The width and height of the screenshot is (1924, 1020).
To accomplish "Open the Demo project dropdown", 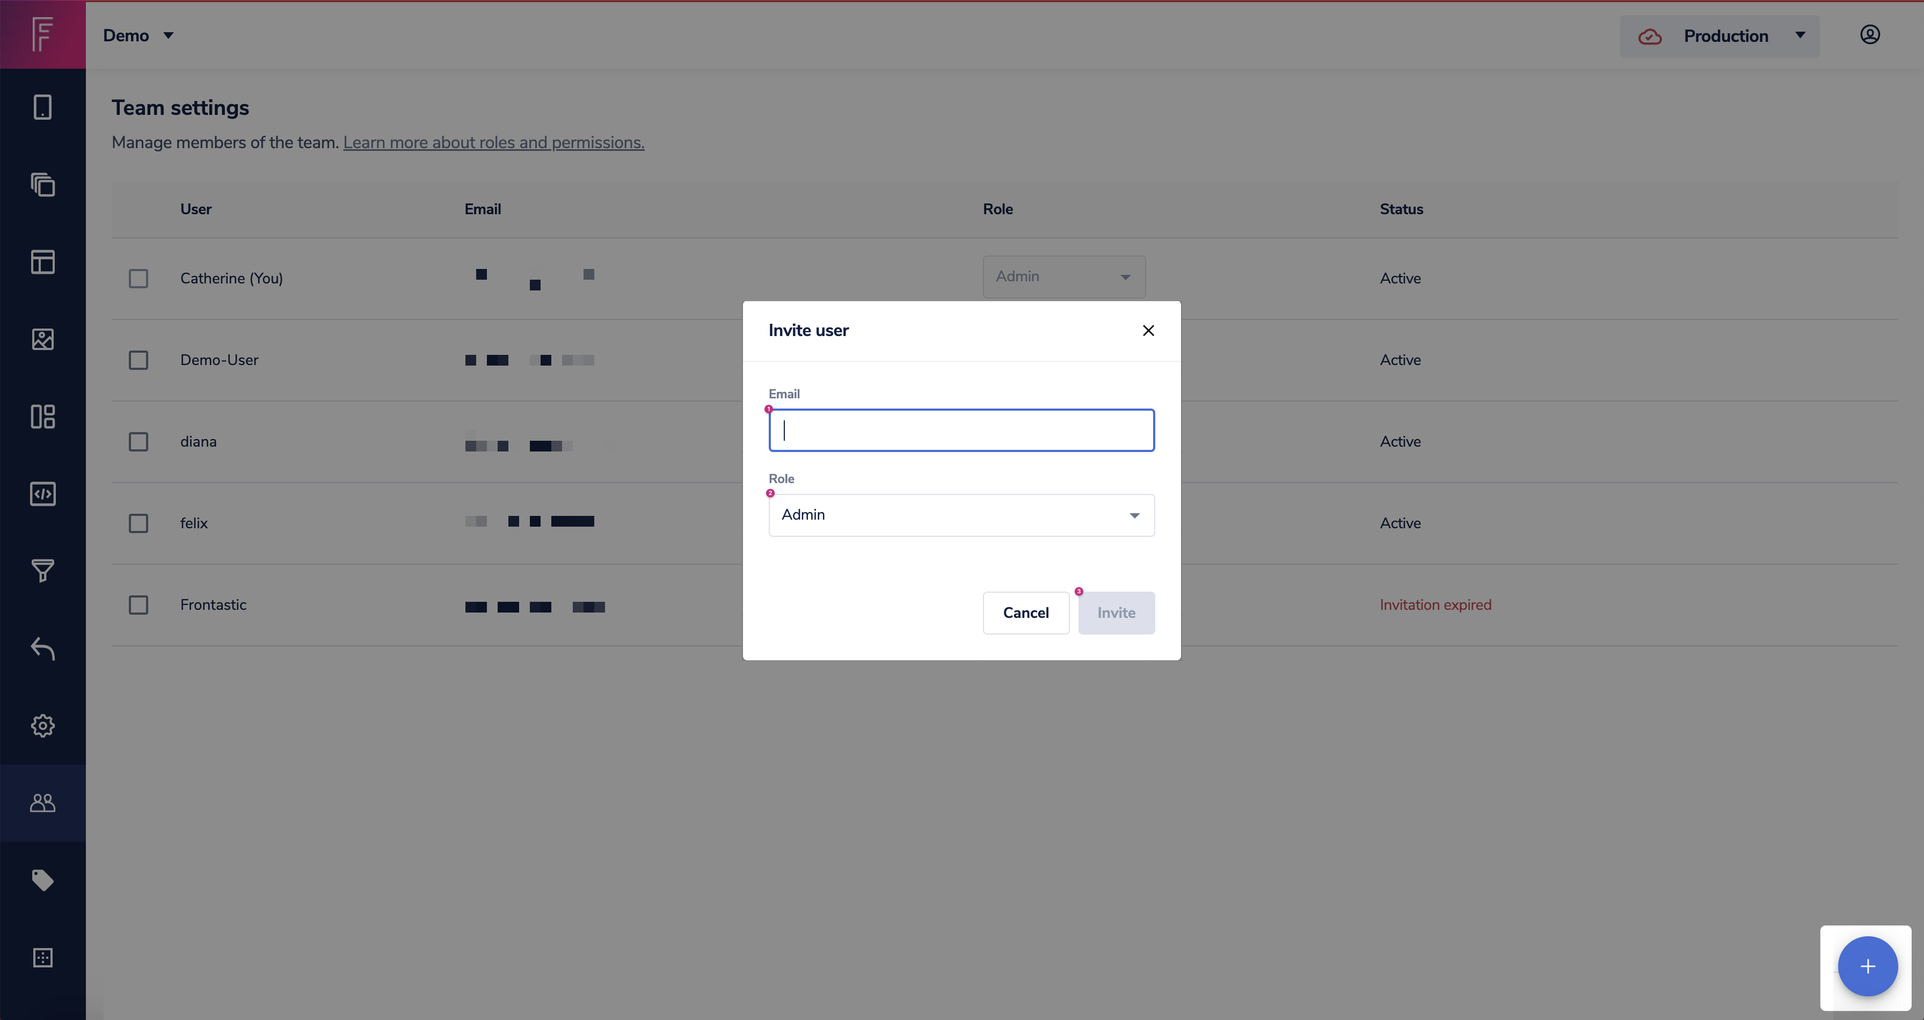I will (138, 35).
